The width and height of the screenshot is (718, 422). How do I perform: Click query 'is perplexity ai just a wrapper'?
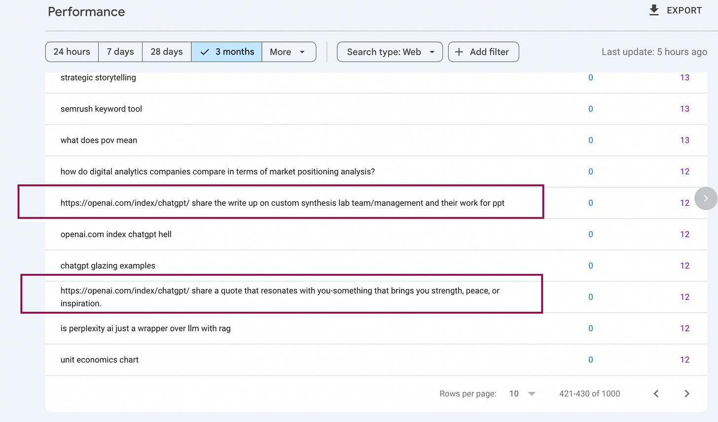tap(145, 328)
